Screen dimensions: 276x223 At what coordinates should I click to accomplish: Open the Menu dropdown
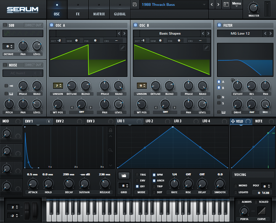coord(236,4)
